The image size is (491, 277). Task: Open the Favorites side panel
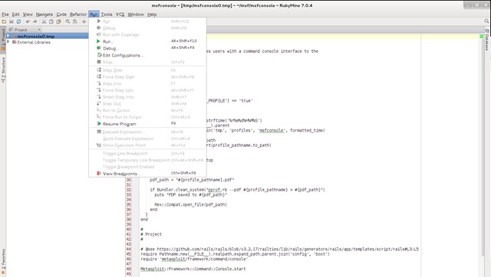pos(3,262)
